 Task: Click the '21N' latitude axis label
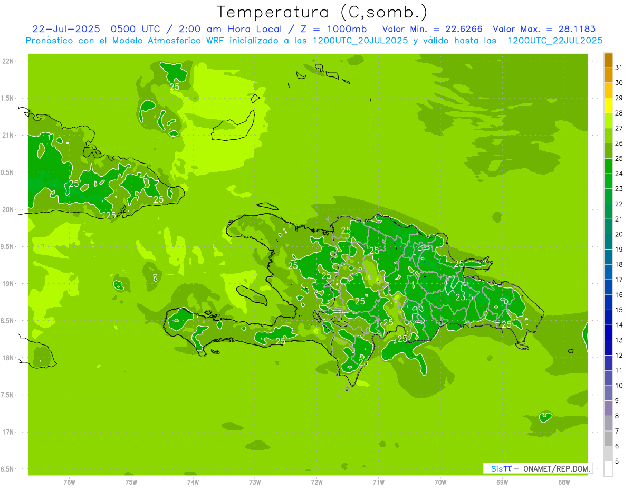tap(8, 135)
